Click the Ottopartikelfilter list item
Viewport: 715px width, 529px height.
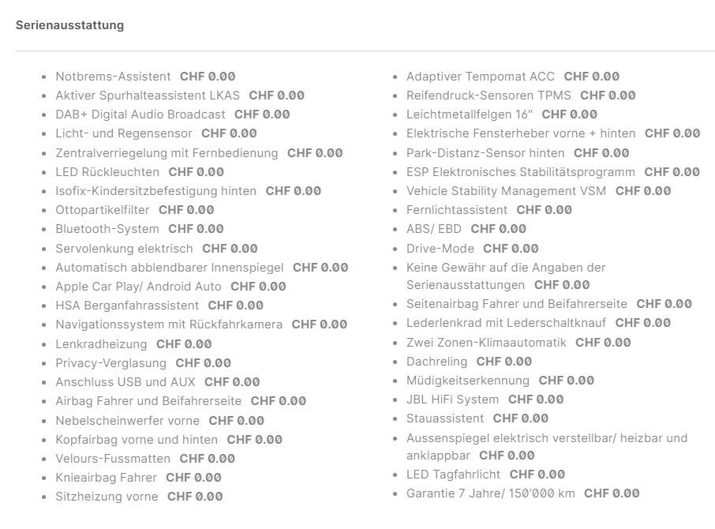pos(103,210)
